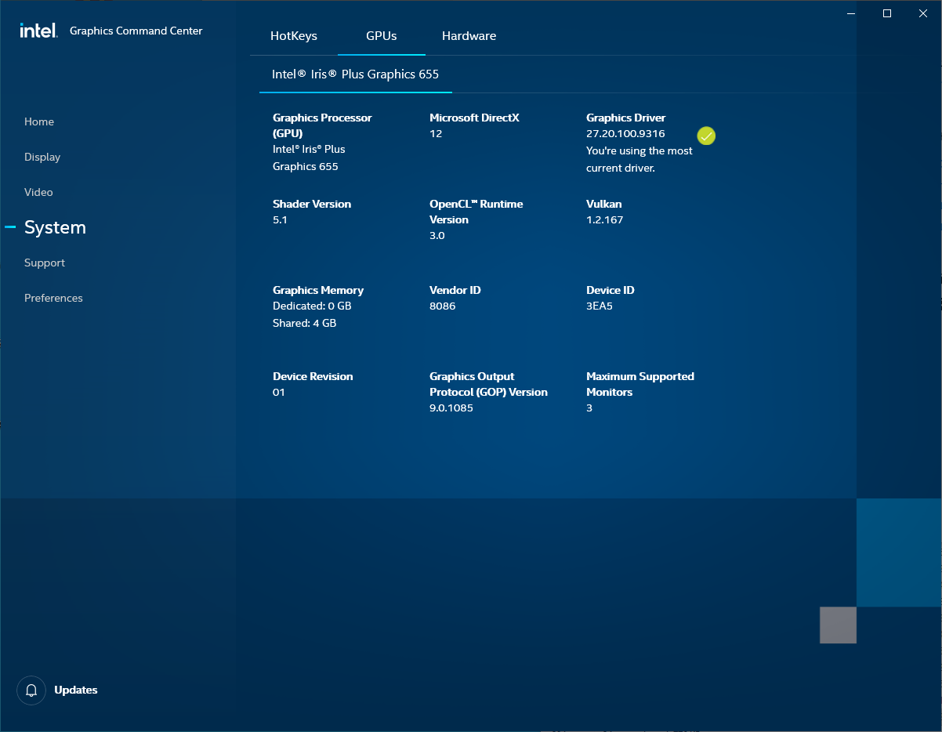Click the driver version 27.20.100.9316
Screen dimensions: 942x732
625,134
